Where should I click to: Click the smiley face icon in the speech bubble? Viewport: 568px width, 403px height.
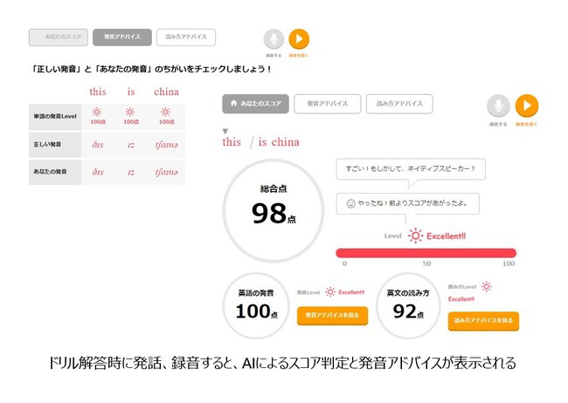point(350,204)
